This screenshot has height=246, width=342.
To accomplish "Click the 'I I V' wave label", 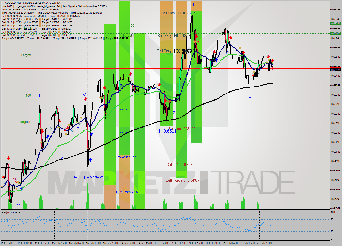I will [x=248, y=98].
